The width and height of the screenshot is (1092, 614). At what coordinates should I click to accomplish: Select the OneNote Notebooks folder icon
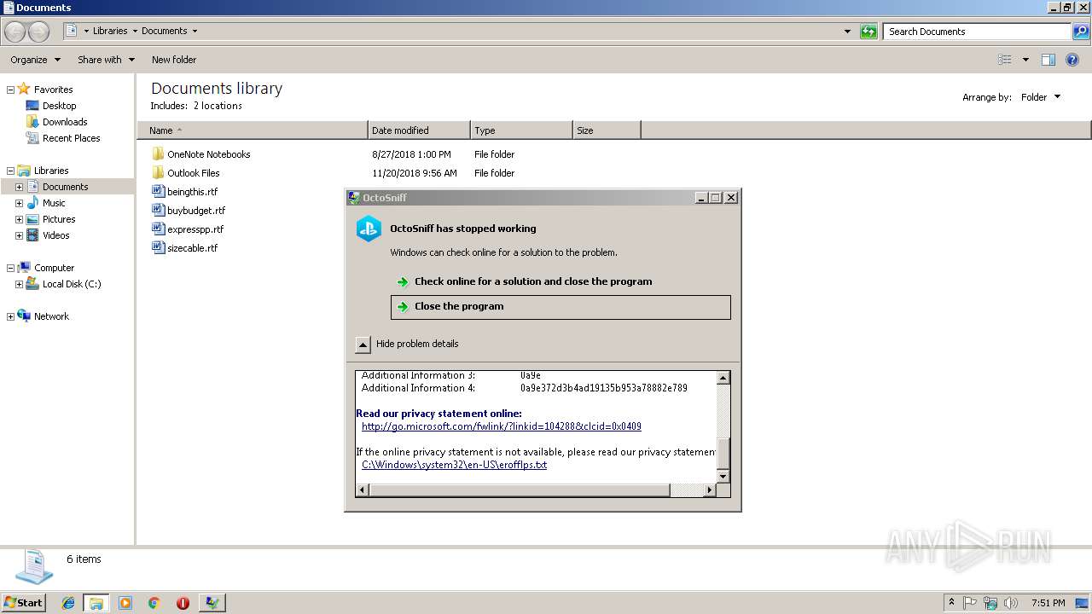coord(158,154)
